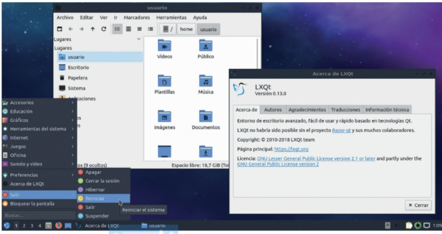The width and height of the screenshot is (442, 234).
Task: Open the Archivo menu
Action: (65, 17)
